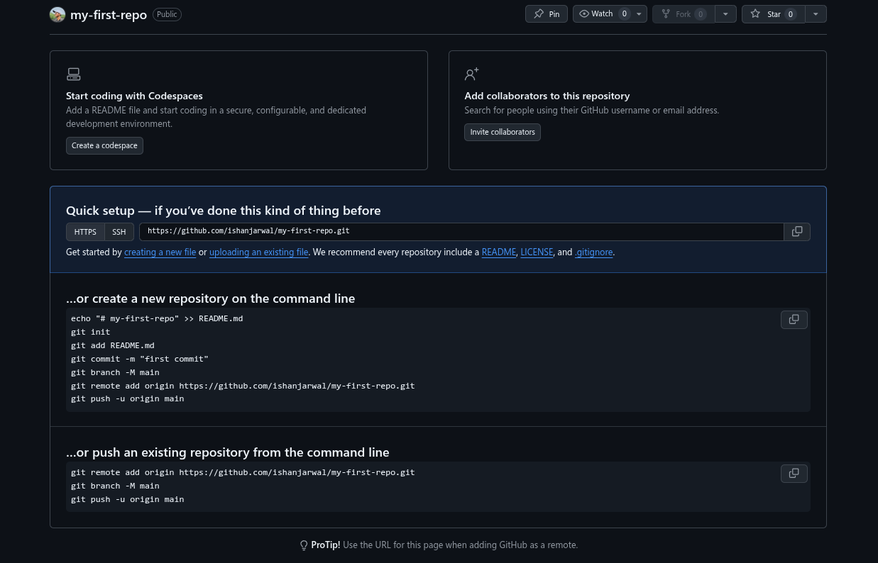Click the 'git commit -m "first commit"' line
The width and height of the screenshot is (878, 563).
point(140,359)
